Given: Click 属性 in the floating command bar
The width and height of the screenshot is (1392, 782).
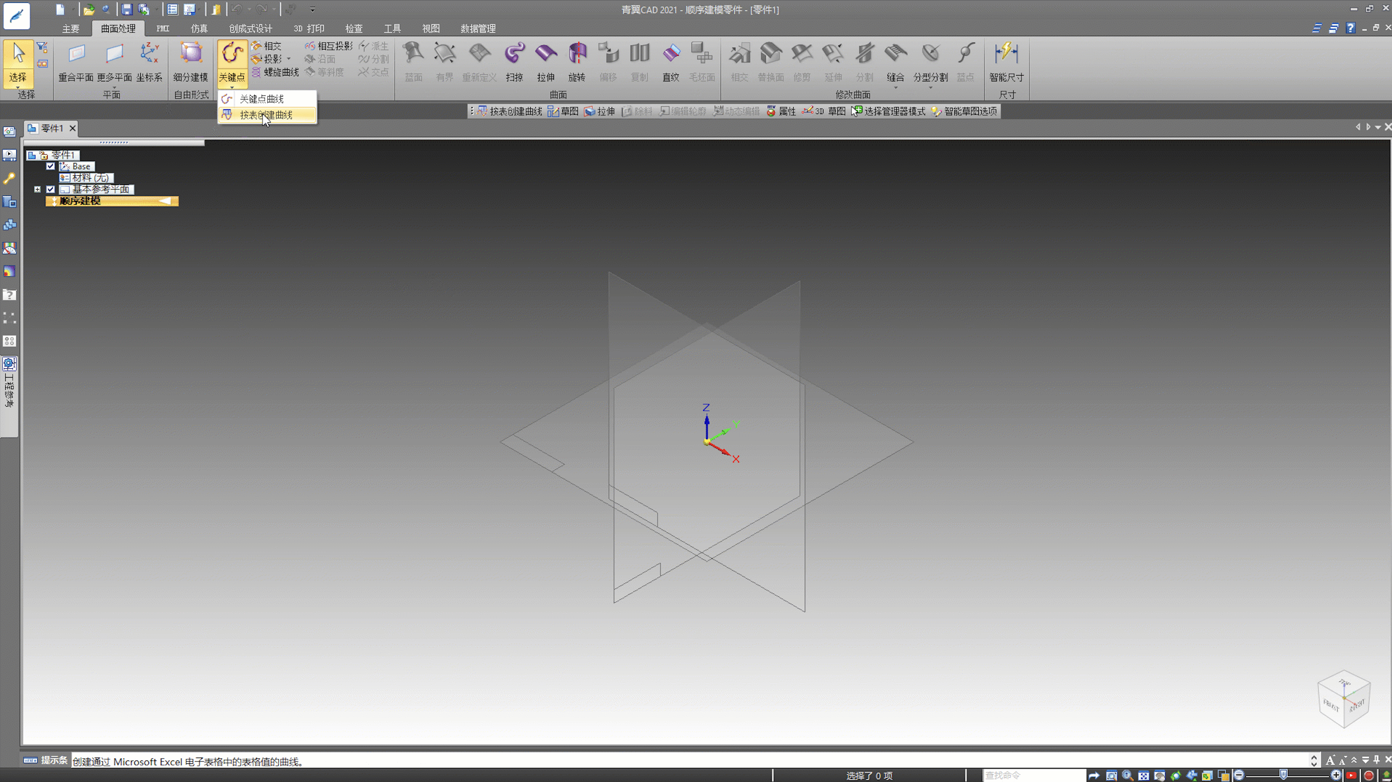Looking at the screenshot, I should (781, 111).
